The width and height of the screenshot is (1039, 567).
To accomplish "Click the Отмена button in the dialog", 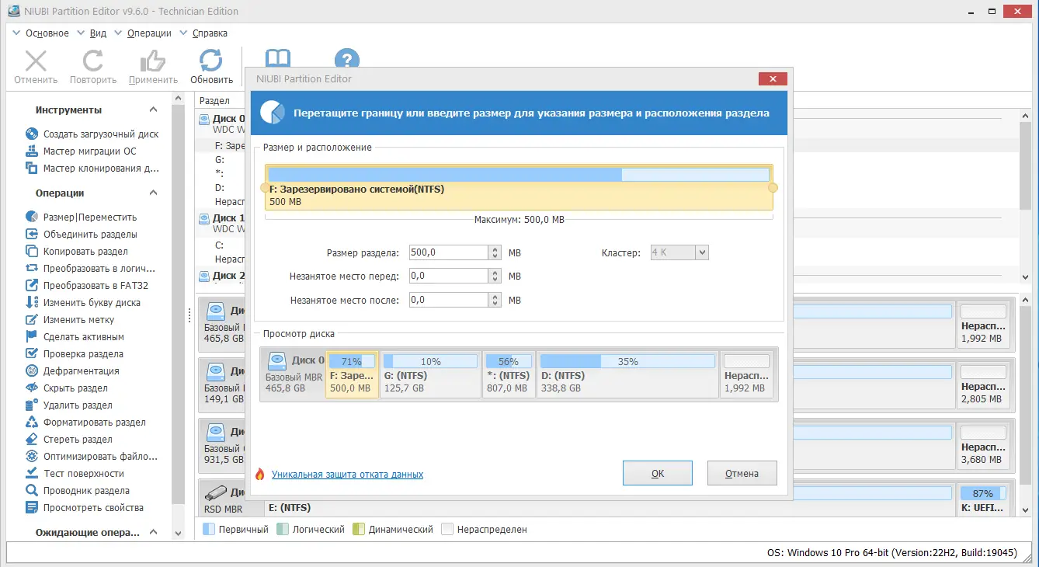I will click(x=742, y=473).
